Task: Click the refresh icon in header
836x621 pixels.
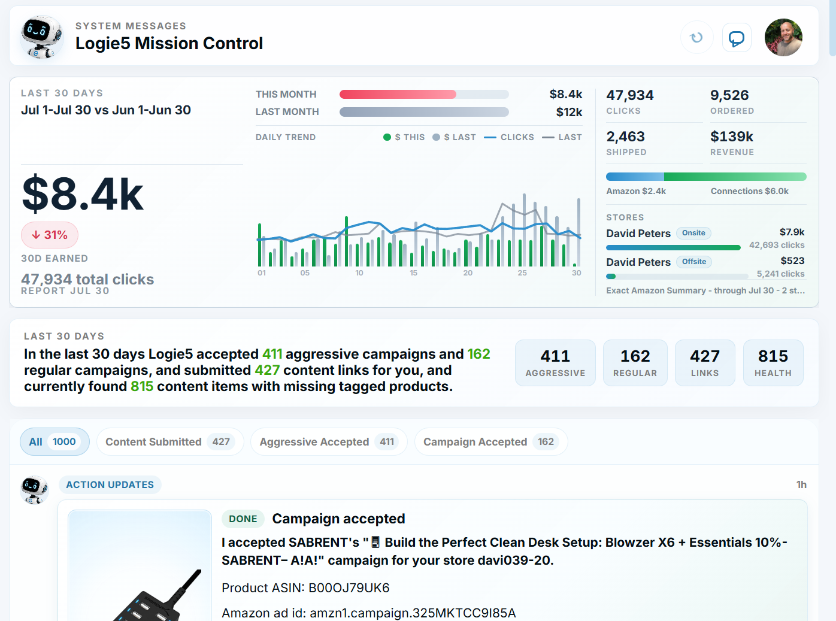Action: (x=696, y=38)
